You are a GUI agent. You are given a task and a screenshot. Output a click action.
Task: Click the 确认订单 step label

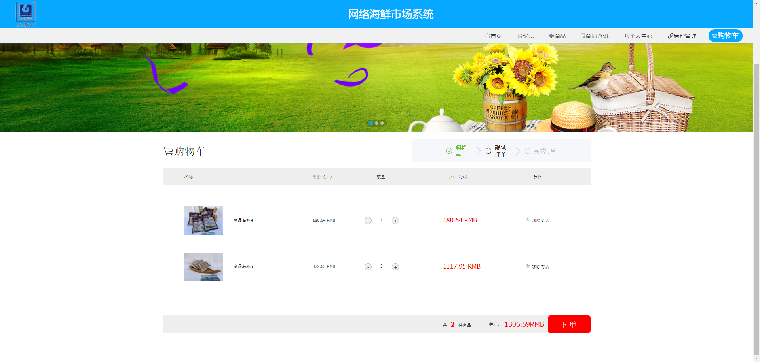[500, 151]
